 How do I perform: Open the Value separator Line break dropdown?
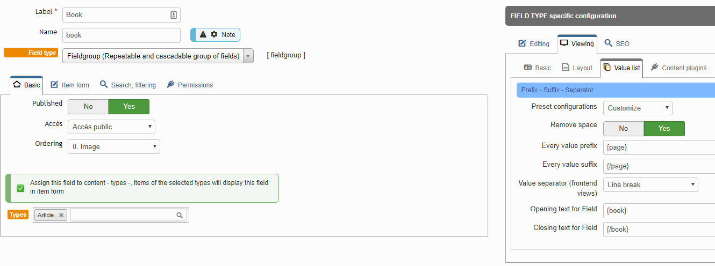tap(650, 185)
